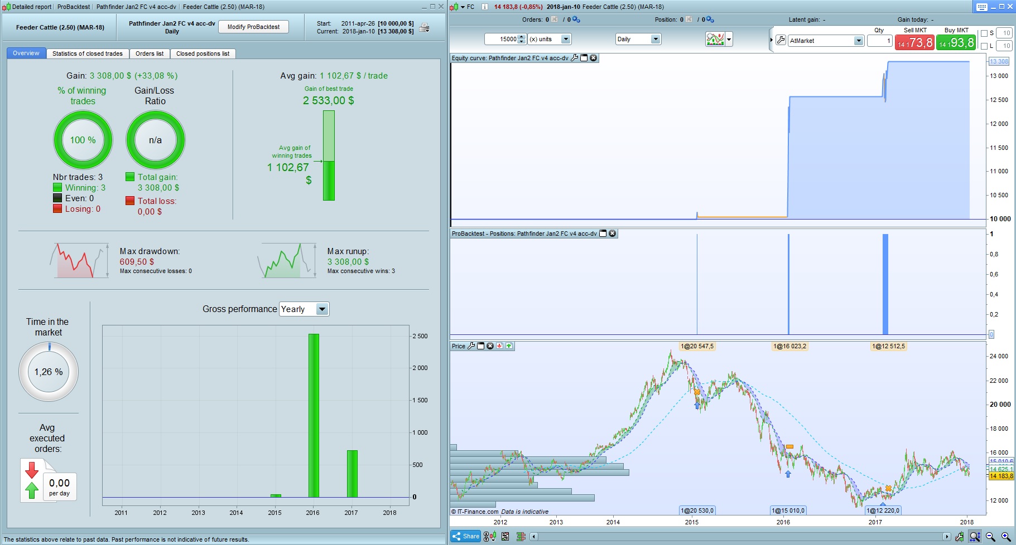Open order settings gears next to Orders
1016x545 pixels.
[576, 20]
